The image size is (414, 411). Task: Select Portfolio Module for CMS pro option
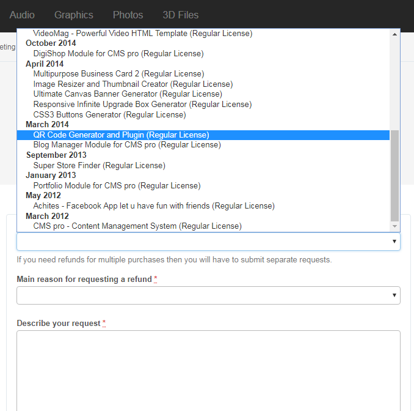coord(203,185)
